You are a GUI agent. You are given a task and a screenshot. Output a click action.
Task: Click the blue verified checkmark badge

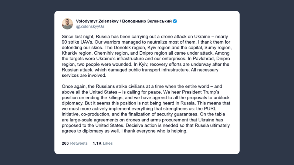tap(175, 21)
